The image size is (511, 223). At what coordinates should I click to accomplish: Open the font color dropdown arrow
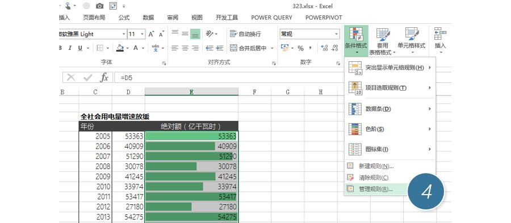pyautogui.click(x=143, y=48)
